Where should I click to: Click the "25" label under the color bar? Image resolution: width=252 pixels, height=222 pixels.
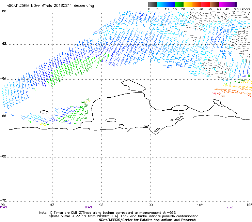click(192, 9)
